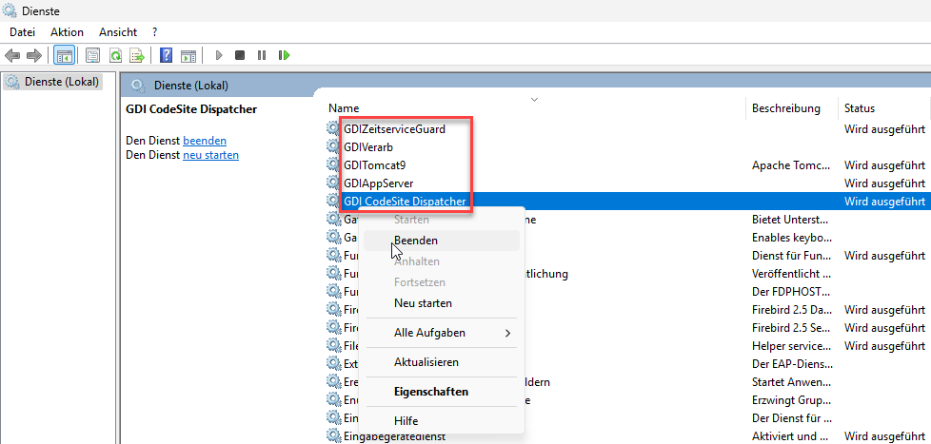Click the 'Dienst für Fun...' description cell
931x444 pixels.
coord(789,256)
